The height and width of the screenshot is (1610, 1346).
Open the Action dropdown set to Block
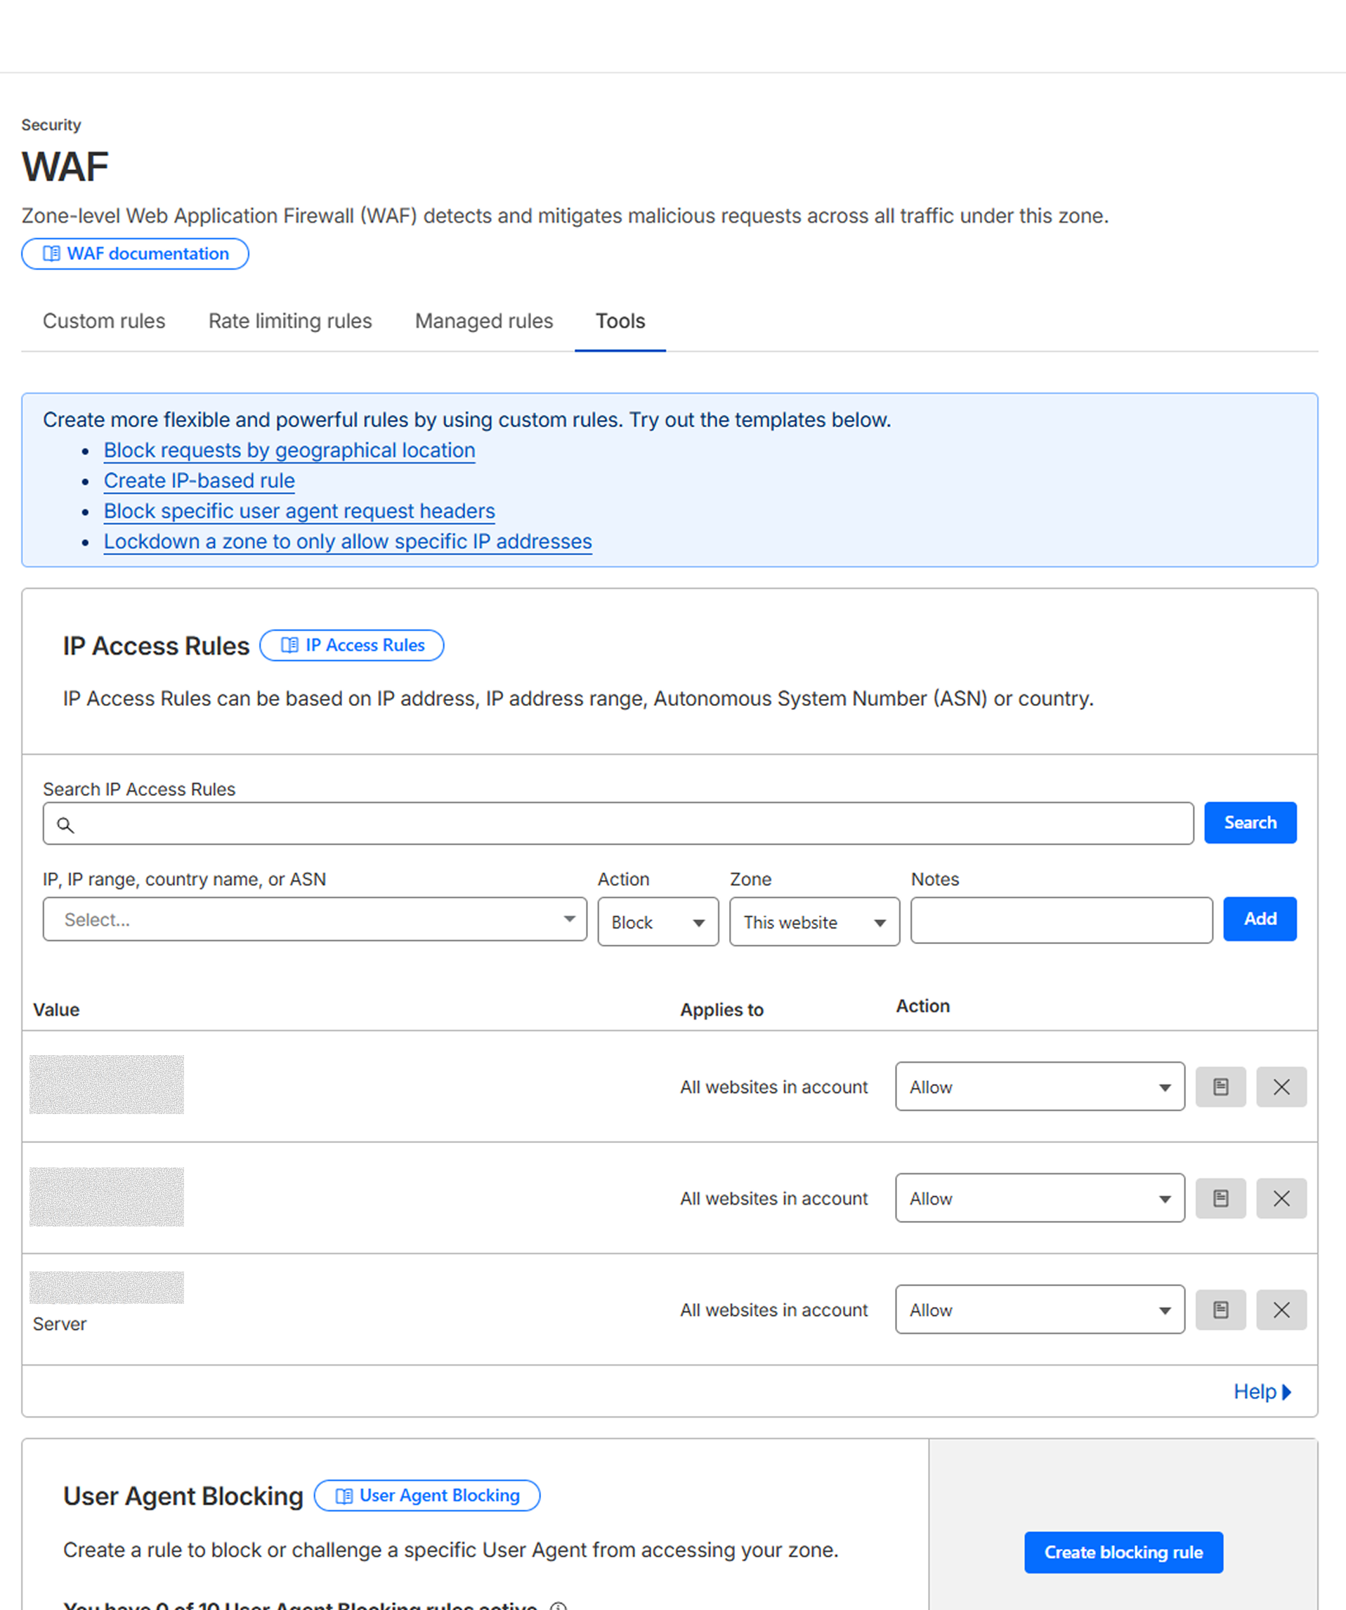[x=658, y=922]
